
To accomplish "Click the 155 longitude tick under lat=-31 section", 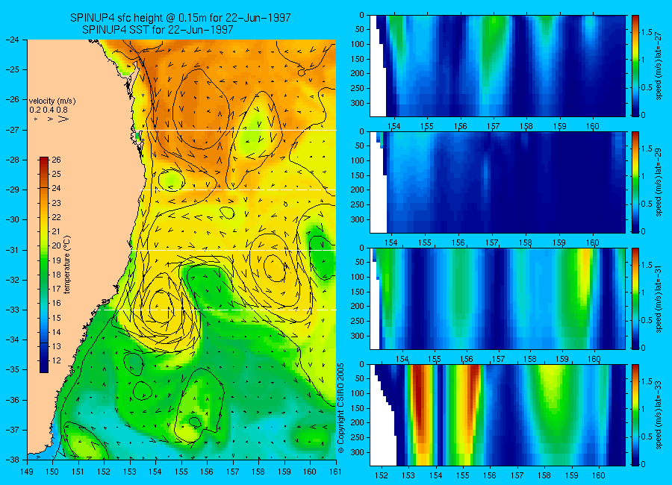I will click(434, 359).
